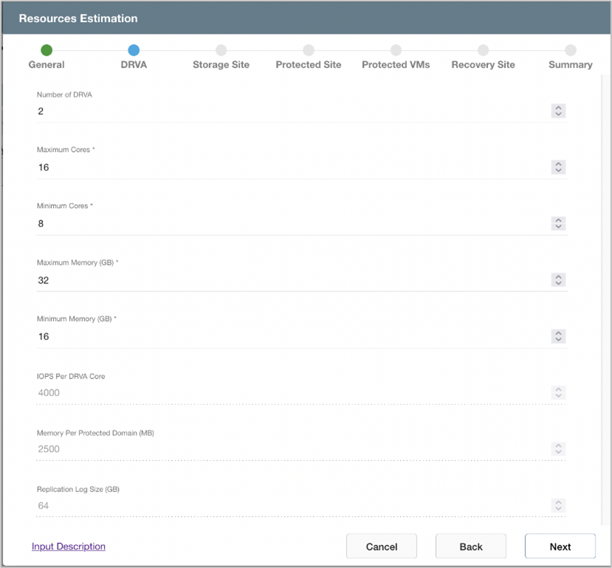The height and width of the screenshot is (568, 612).
Task: Go Back to the previous step
Action: (471, 547)
